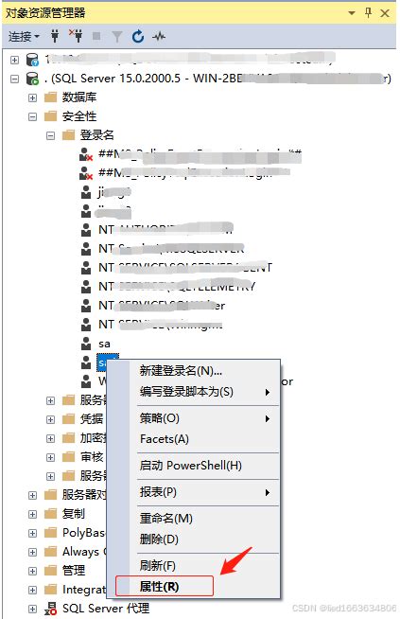The image size is (400, 619).
Task: Click 启动 PowerShell(H) menu item
Action: click(190, 466)
